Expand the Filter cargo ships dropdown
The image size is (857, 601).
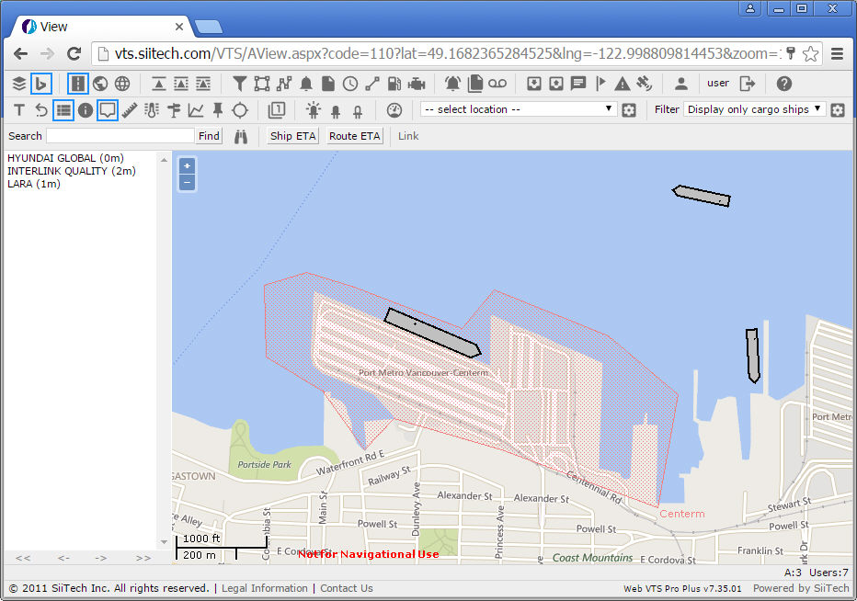[x=754, y=109]
